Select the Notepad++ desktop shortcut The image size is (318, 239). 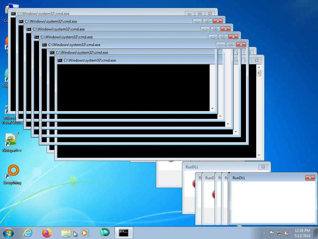(12, 142)
